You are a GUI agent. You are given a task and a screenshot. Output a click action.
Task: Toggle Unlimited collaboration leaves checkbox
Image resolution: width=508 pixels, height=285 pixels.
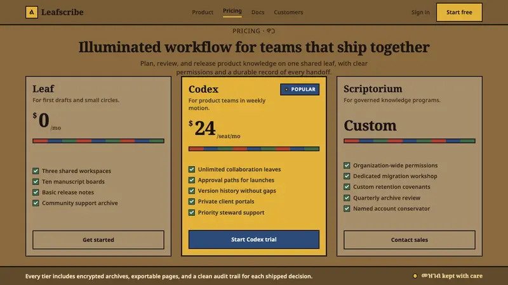pos(192,169)
